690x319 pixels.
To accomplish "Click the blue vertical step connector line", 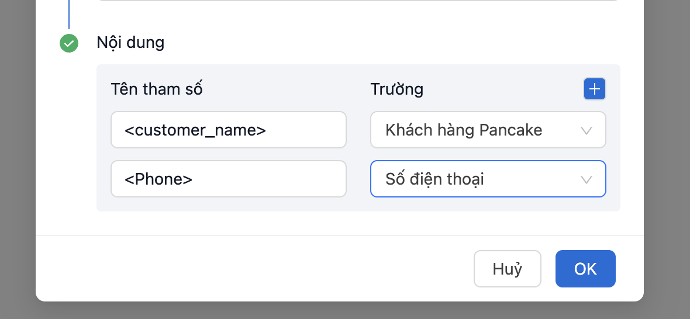I will [69, 15].
